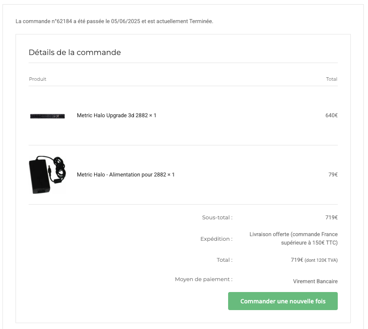Image resolution: width=368 pixels, height=329 pixels.
Task: Click the 79€ price of the Alimentation
Action: tap(333, 175)
